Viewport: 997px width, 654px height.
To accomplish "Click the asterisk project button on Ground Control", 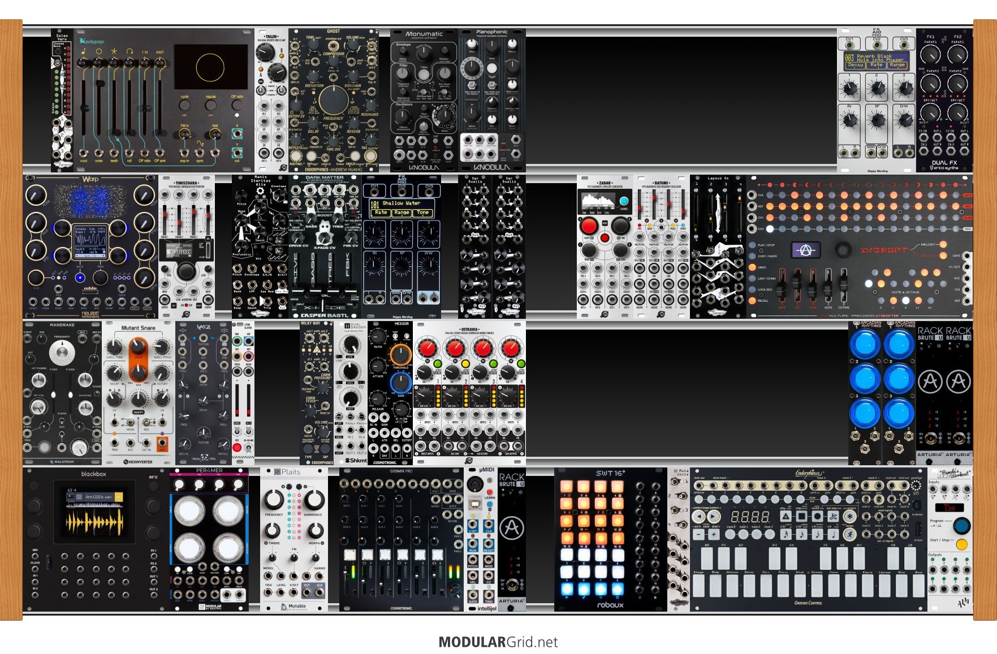I will (x=850, y=517).
